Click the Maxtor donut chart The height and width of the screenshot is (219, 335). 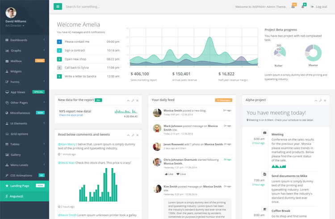(x=313, y=53)
